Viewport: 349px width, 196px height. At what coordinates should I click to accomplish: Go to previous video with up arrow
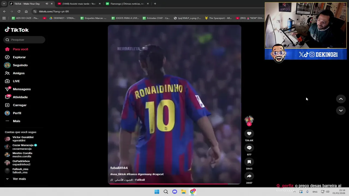(341, 99)
